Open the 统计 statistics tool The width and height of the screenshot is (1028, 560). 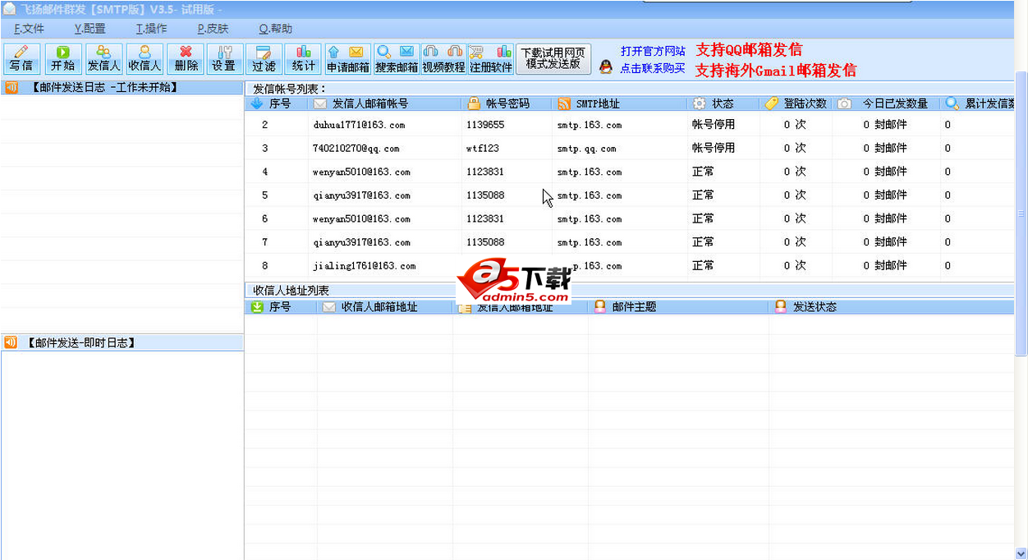[x=303, y=59]
